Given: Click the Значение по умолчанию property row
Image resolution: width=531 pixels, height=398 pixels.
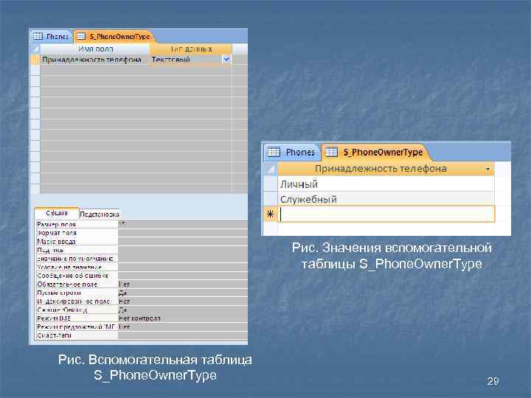Looking at the screenshot, I should 142,259.
